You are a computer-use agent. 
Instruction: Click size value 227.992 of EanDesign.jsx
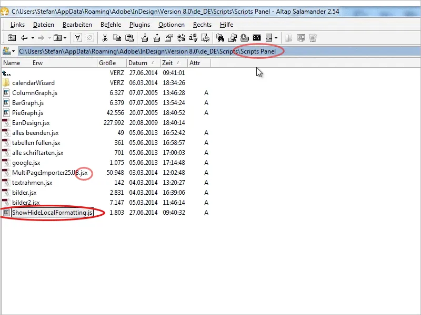114,123
